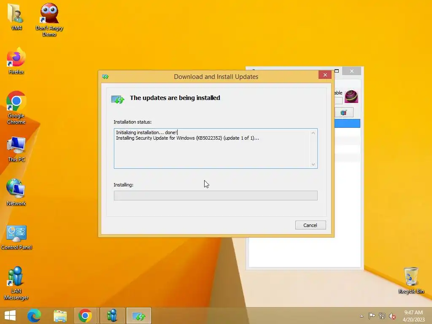Click the dialog title bar updater icon

pyautogui.click(x=105, y=77)
